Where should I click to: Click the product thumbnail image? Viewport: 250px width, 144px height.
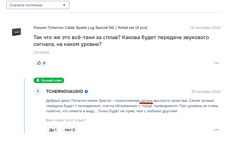tap(17, 32)
